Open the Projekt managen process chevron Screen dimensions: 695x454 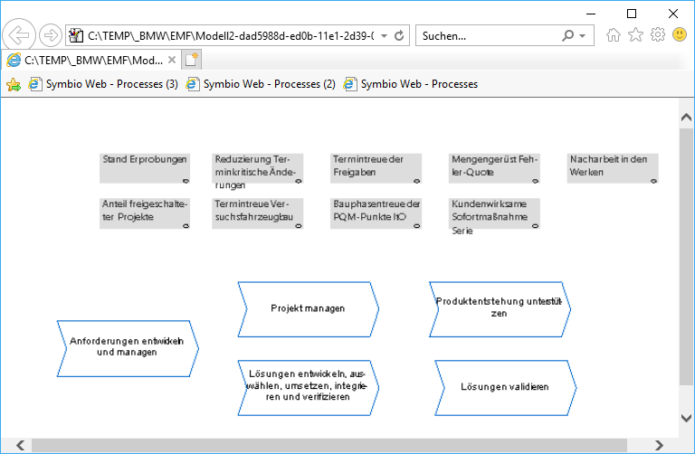click(308, 309)
